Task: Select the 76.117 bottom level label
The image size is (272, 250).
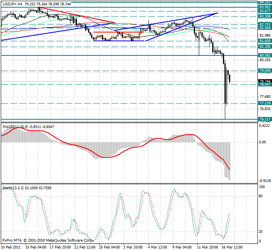Action: pos(265,119)
